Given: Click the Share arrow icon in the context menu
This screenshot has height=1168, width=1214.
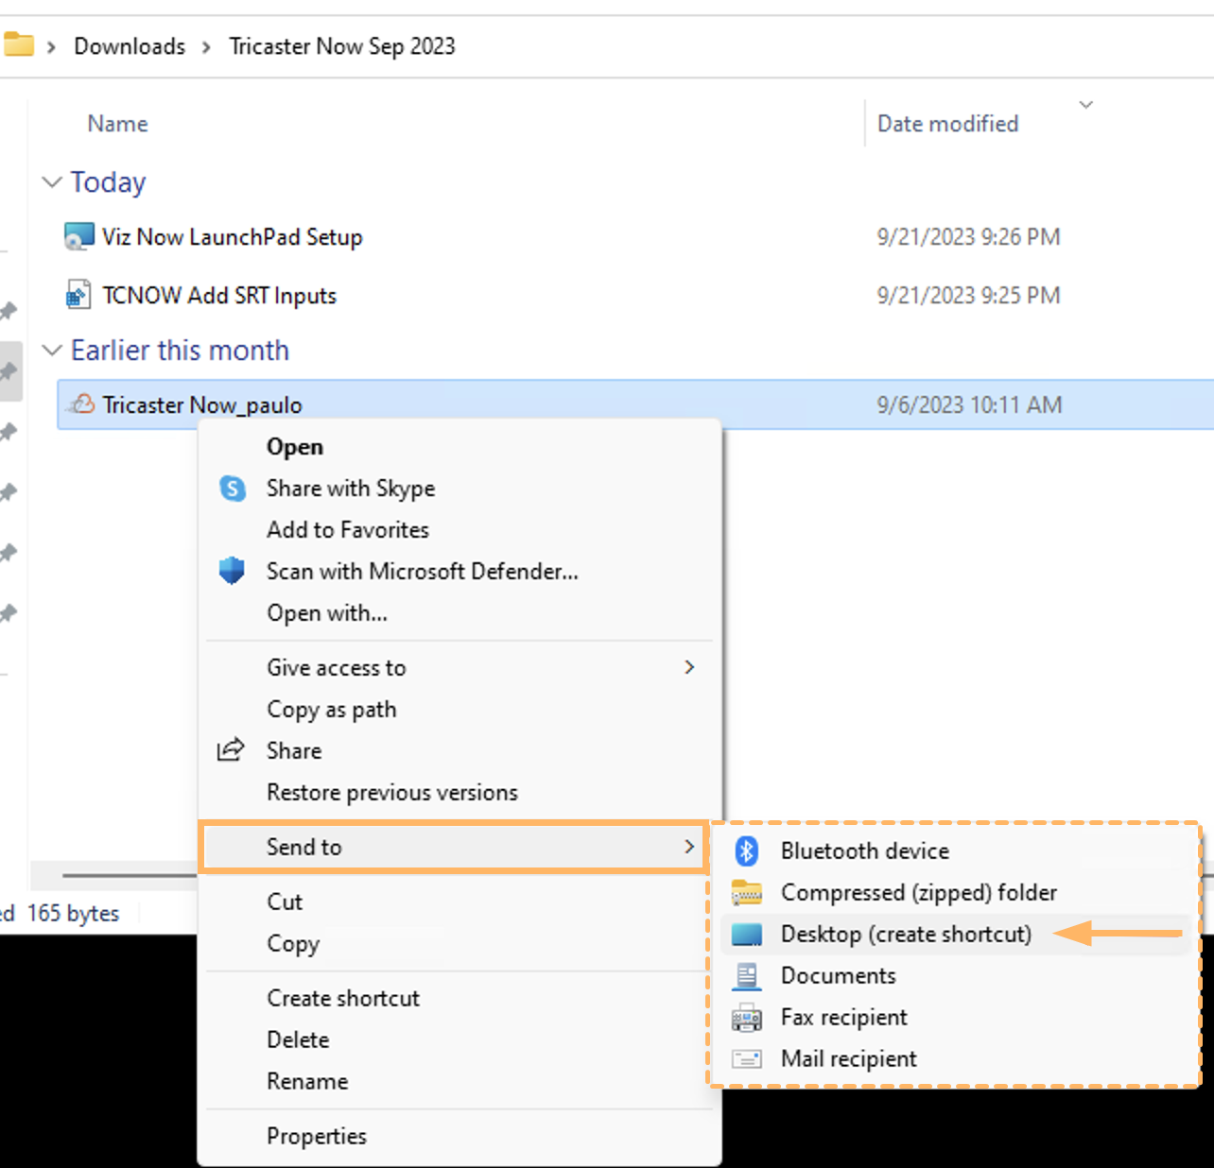Looking at the screenshot, I should pyautogui.click(x=231, y=750).
